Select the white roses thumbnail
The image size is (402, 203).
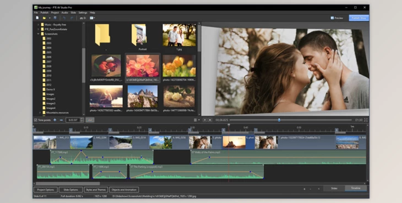pos(179,96)
